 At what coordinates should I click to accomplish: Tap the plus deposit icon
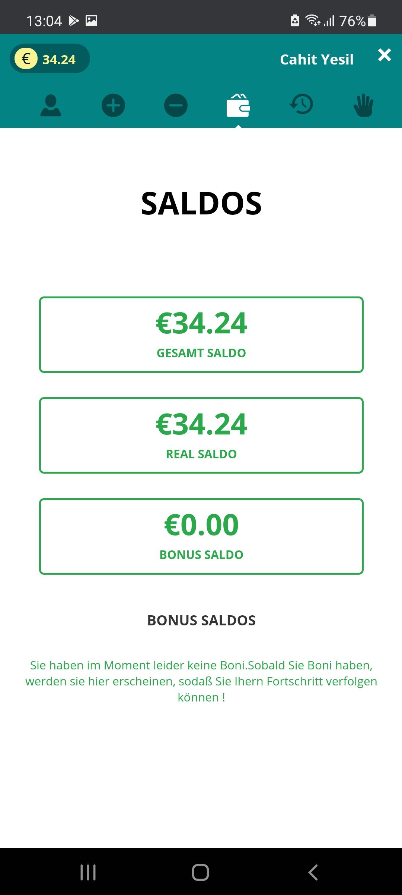pos(113,106)
